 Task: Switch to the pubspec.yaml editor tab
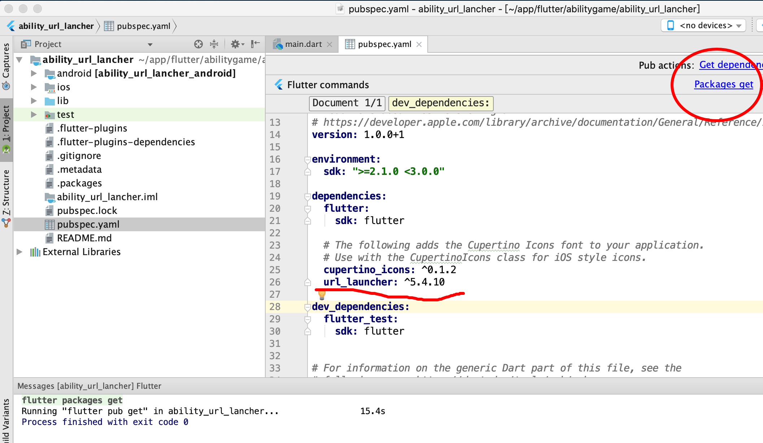(384, 44)
